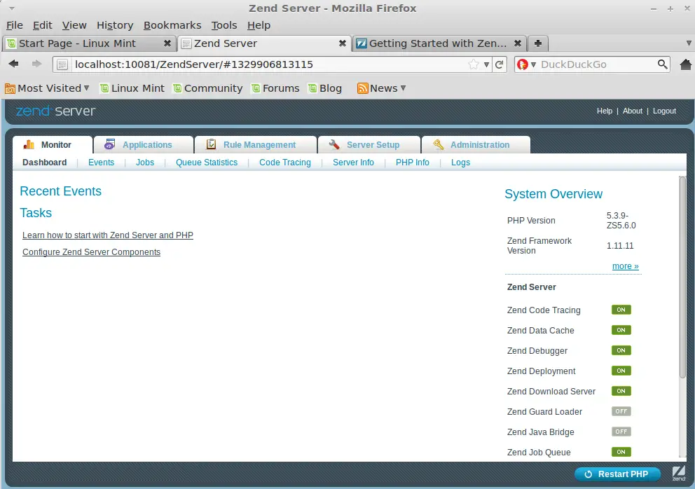Toggle Zend Debugger ON switch
695x489 pixels.
coord(621,350)
